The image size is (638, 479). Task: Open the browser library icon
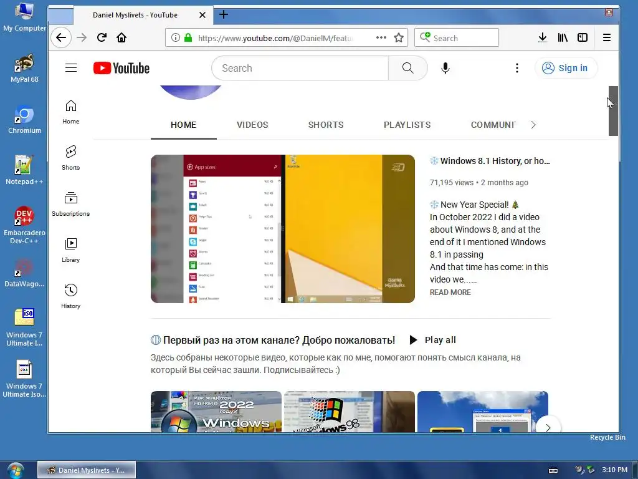[x=563, y=38]
